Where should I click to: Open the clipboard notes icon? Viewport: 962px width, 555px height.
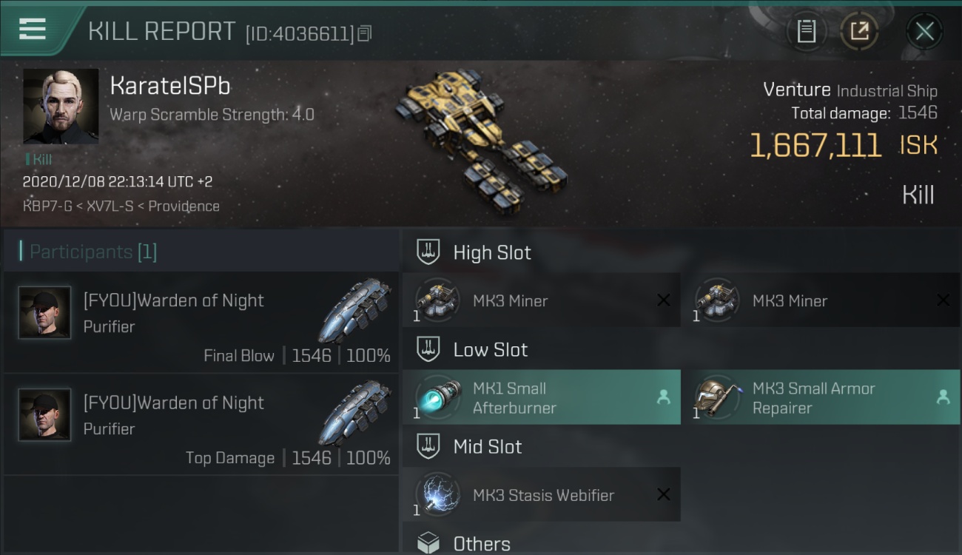pyautogui.click(x=806, y=31)
